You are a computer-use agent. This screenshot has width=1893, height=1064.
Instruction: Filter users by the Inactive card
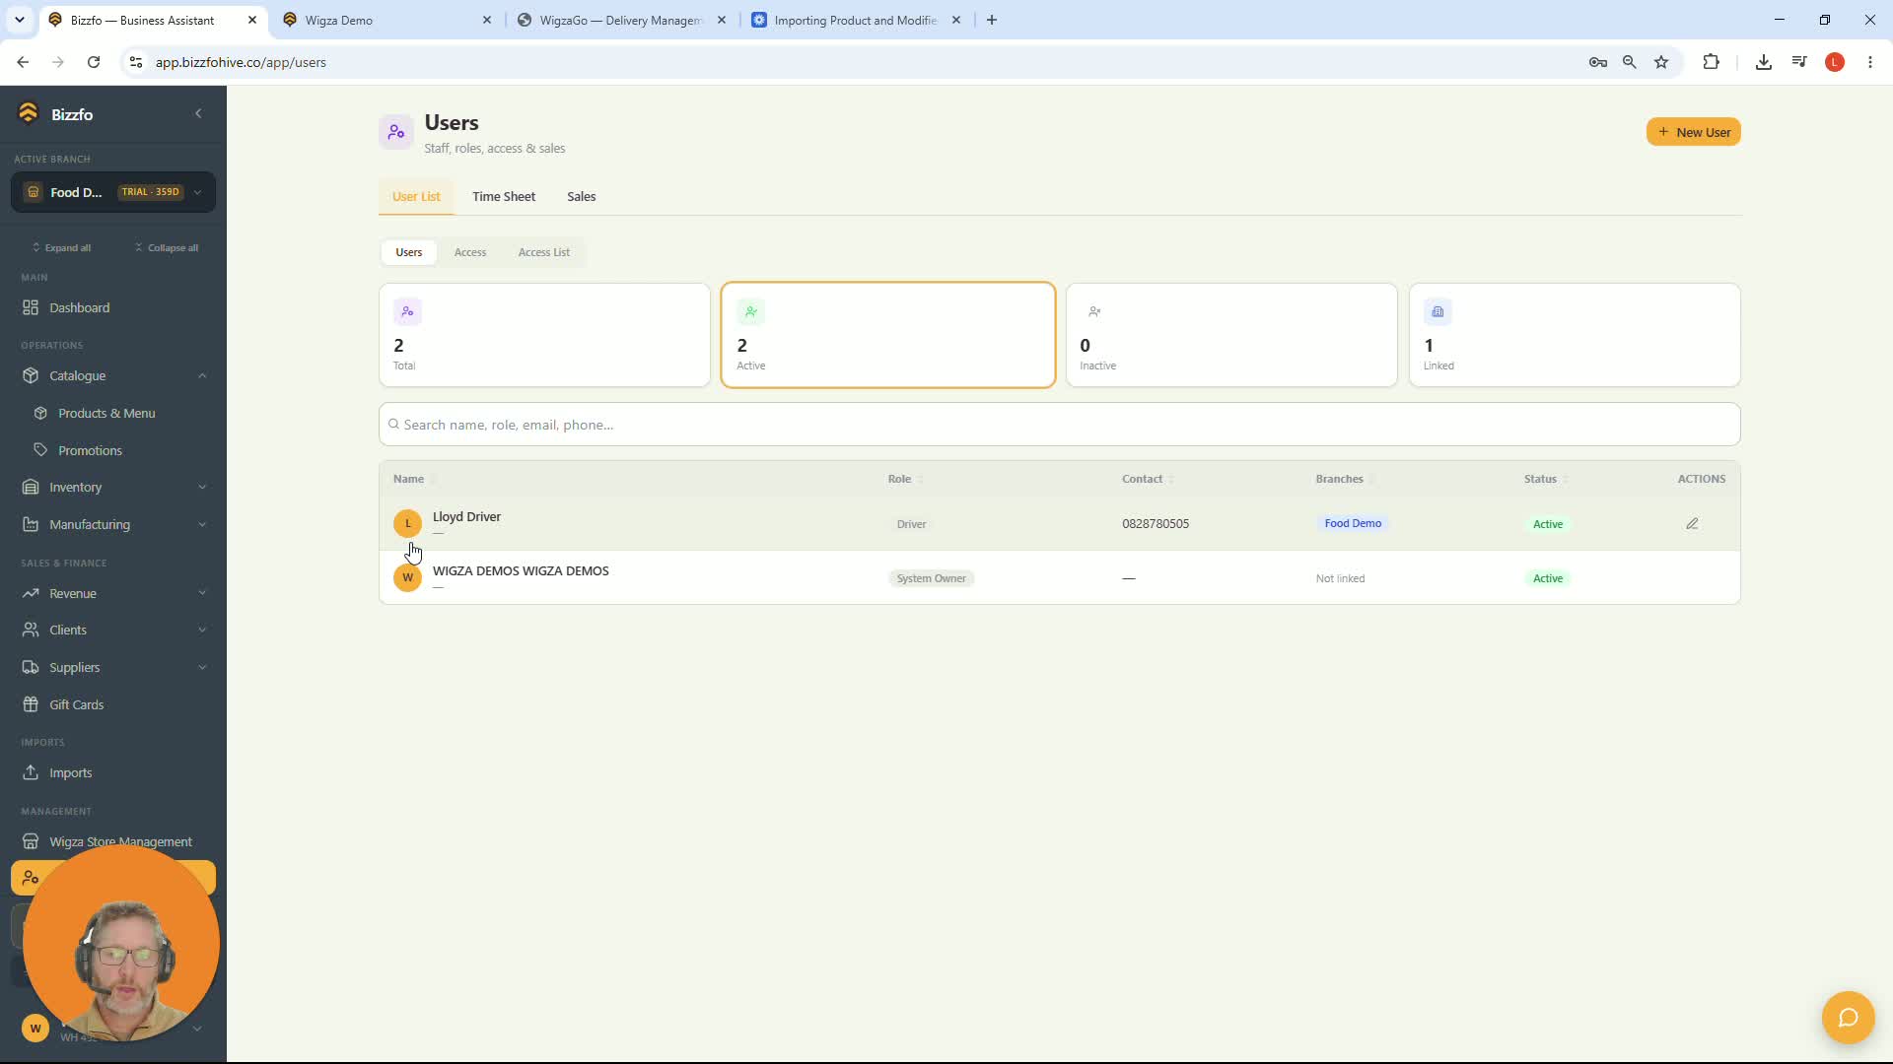pos(1231,335)
